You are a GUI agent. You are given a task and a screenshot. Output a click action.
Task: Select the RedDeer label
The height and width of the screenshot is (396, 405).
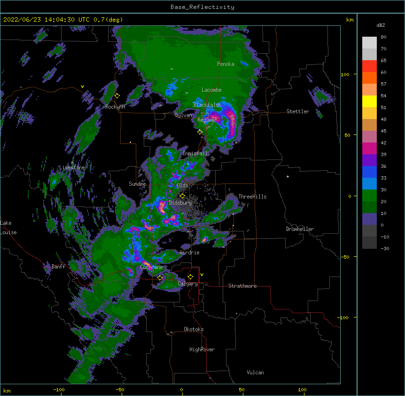(207, 119)
